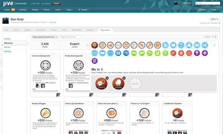The width and height of the screenshot is (223, 134).
Task: Open the 'main site' link
Action: coord(35,3)
